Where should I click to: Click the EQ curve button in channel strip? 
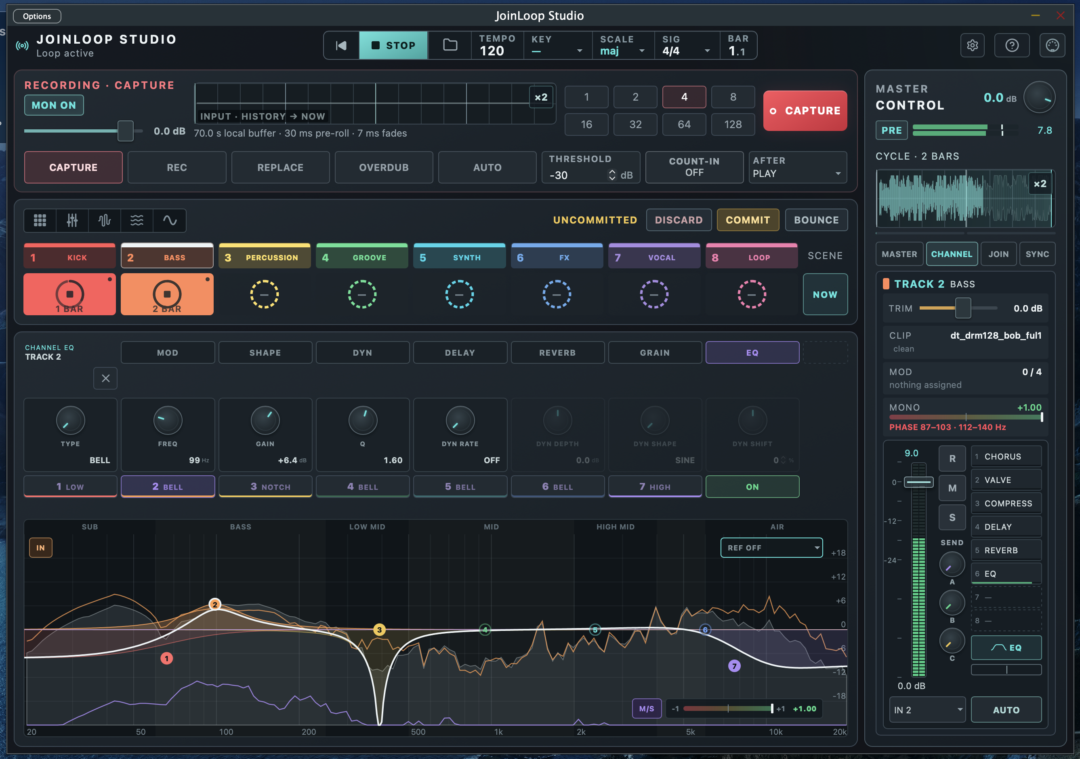[1006, 647]
